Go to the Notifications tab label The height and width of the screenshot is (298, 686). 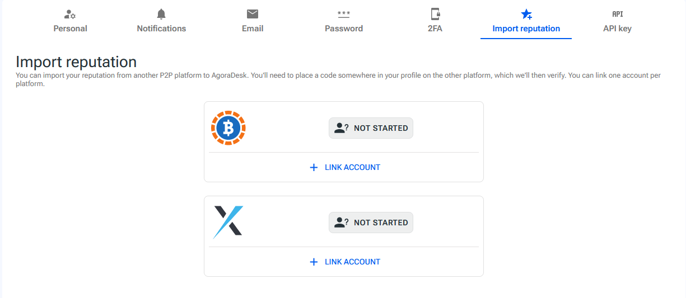(161, 29)
